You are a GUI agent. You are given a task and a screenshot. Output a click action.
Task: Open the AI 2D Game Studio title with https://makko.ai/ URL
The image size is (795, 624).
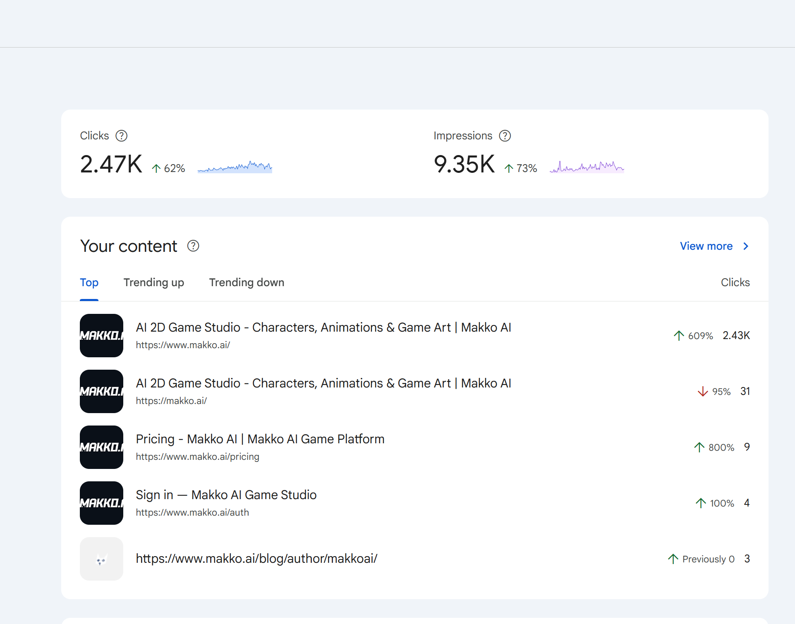pyautogui.click(x=323, y=383)
